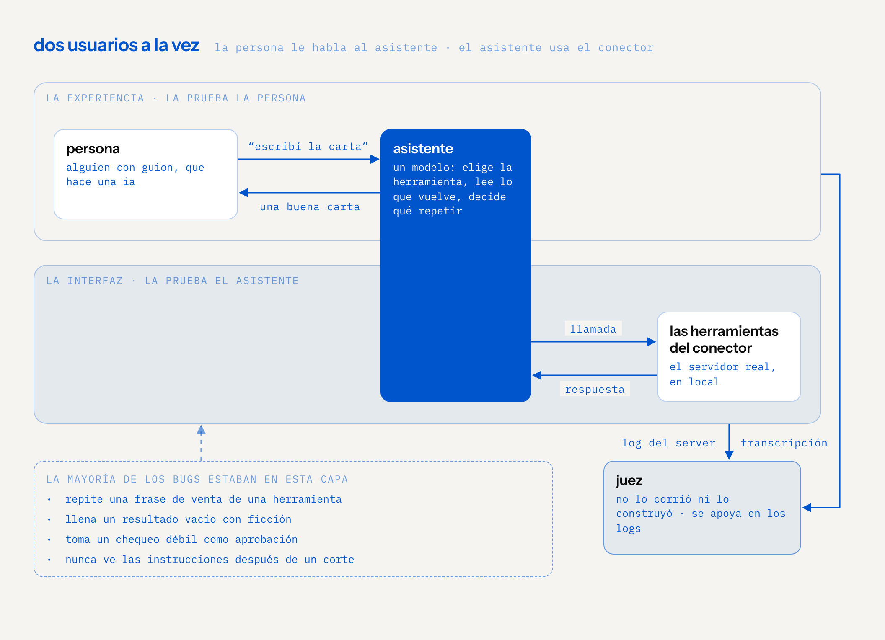Select the 'asistente' heading in blue box

[x=423, y=149]
